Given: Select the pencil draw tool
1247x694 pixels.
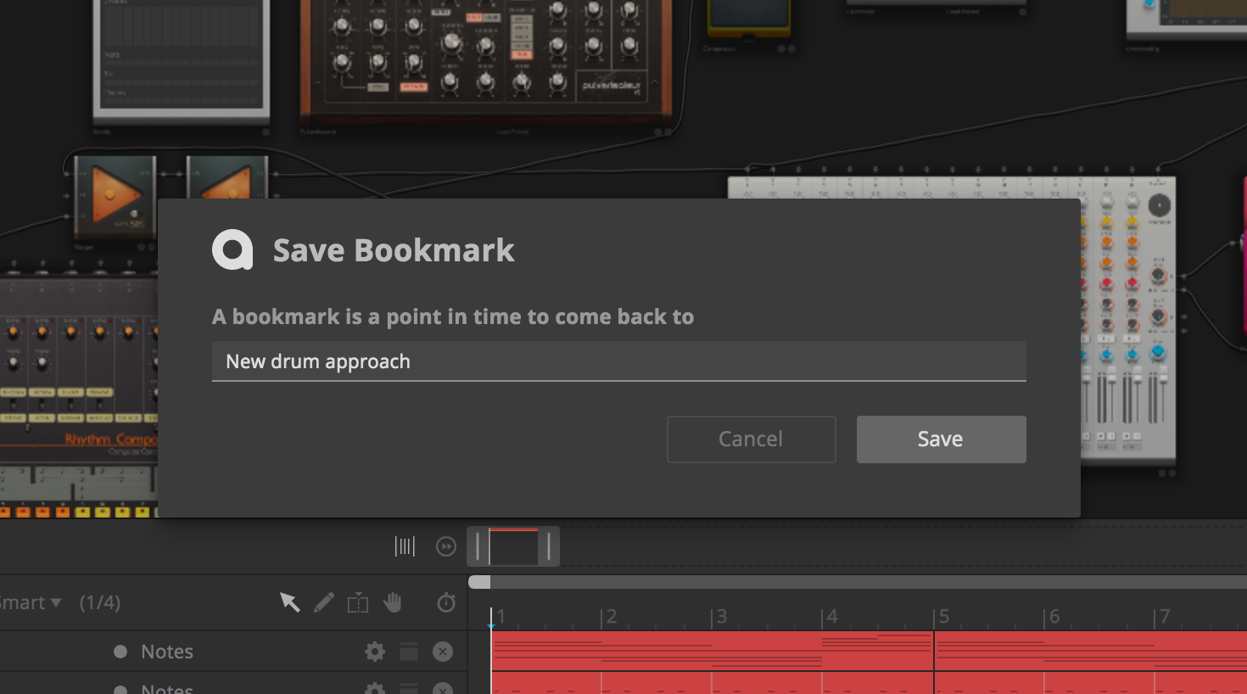Looking at the screenshot, I should (324, 602).
